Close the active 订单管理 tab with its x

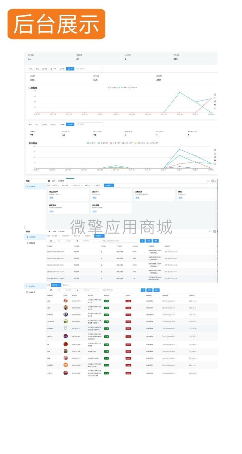103,236
